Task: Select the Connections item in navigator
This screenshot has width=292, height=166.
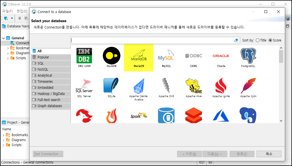Action: pos(20,43)
